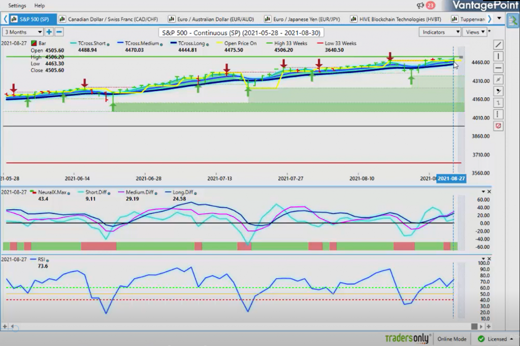Open the chart tab list dropdown arrow
The width and height of the screenshot is (520, 346).
(499, 19)
